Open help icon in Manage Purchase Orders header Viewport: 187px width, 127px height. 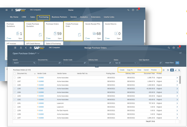click(174, 48)
